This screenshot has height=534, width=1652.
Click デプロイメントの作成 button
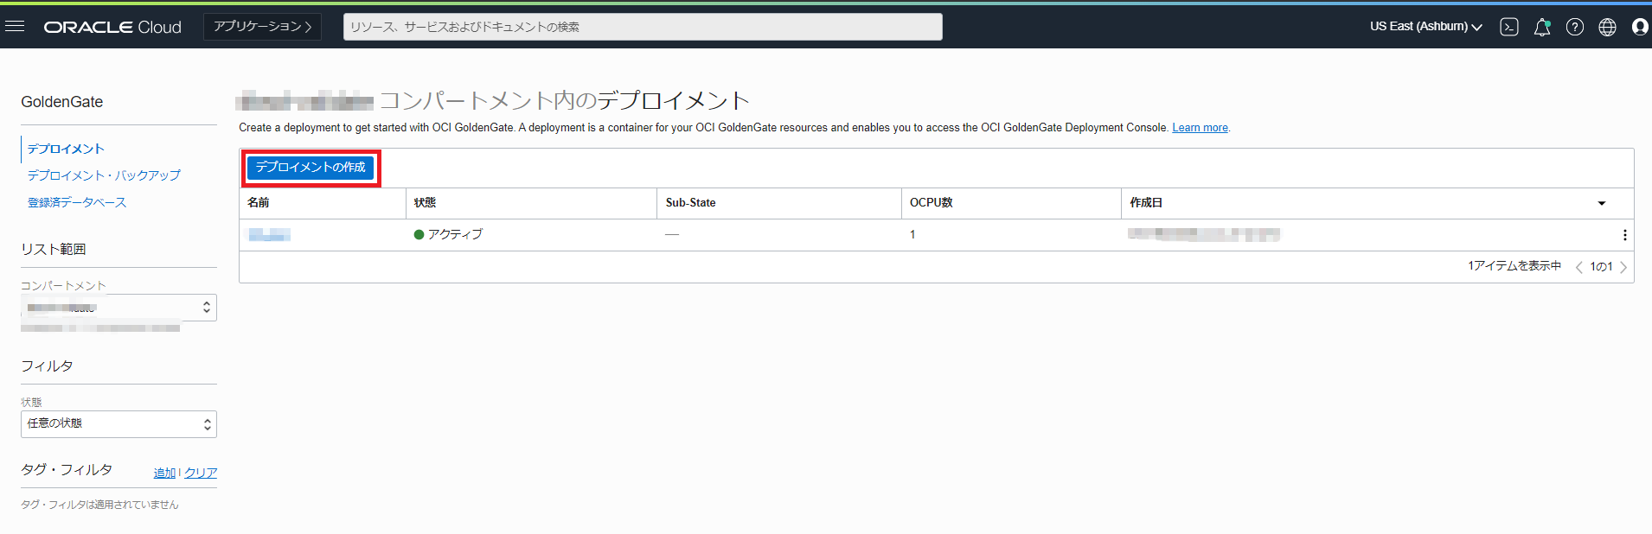tap(311, 168)
